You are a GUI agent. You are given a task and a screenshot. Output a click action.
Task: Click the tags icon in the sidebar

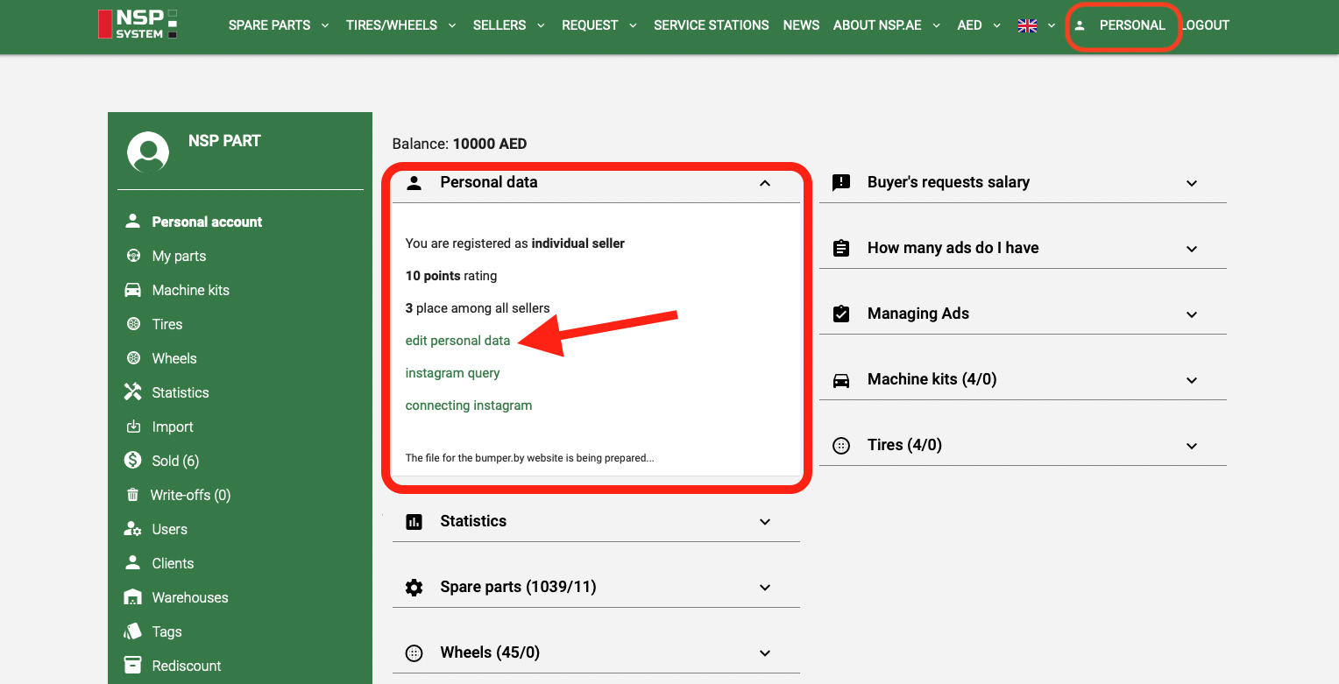point(133,631)
